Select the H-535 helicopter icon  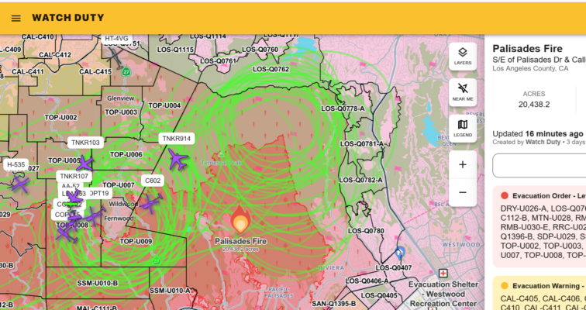point(19,184)
